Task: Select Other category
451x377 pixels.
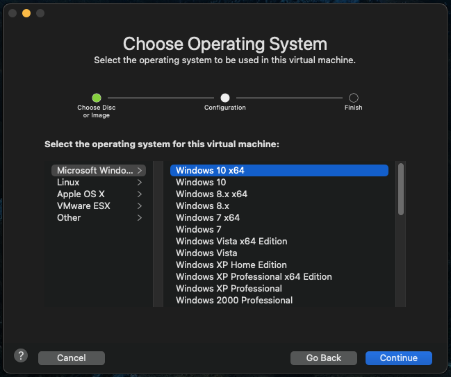Action: point(99,217)
